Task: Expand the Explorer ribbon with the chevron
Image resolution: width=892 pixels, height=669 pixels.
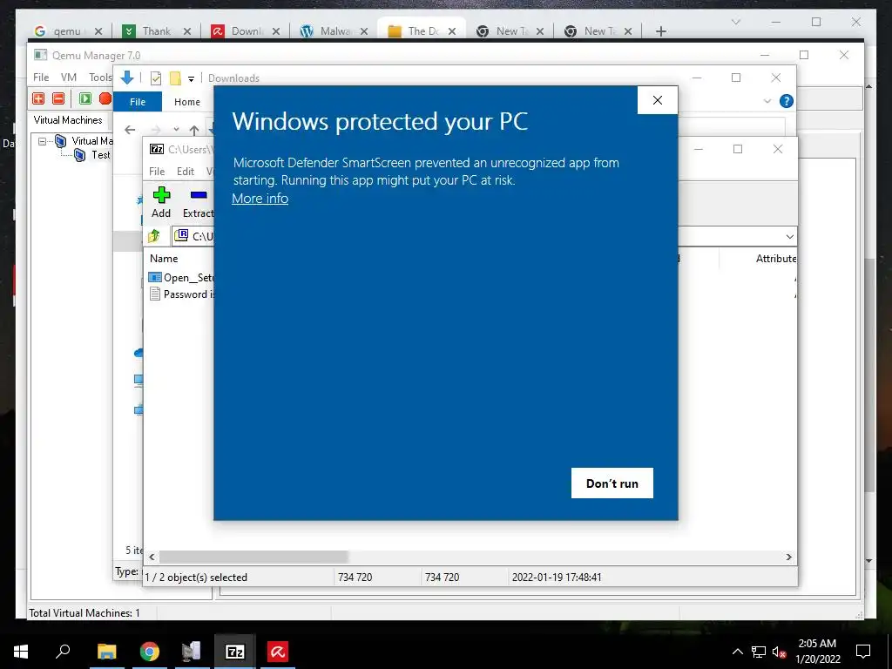Action: point(767,101)
